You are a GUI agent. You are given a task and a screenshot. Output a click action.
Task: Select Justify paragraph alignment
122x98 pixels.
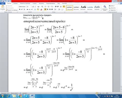52,9
